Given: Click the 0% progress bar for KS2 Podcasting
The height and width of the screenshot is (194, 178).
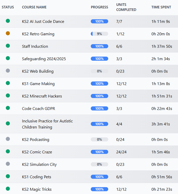Looking at the screenshot, I should pyautogui.click(x=99, y=139).
